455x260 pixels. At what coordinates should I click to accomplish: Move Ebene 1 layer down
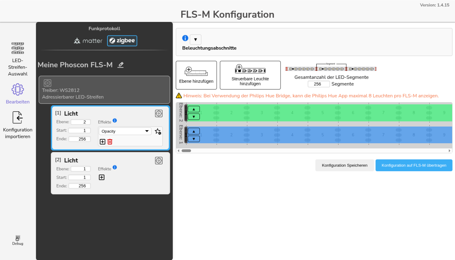194,139
